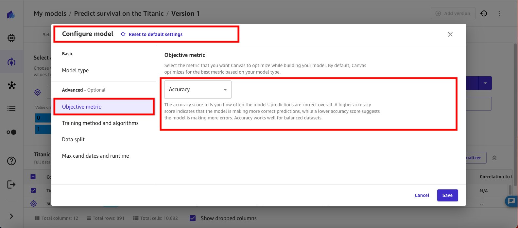Open the three-dot more options menu
The width and height of the screenshot is (518, 228).
(499, 13)
